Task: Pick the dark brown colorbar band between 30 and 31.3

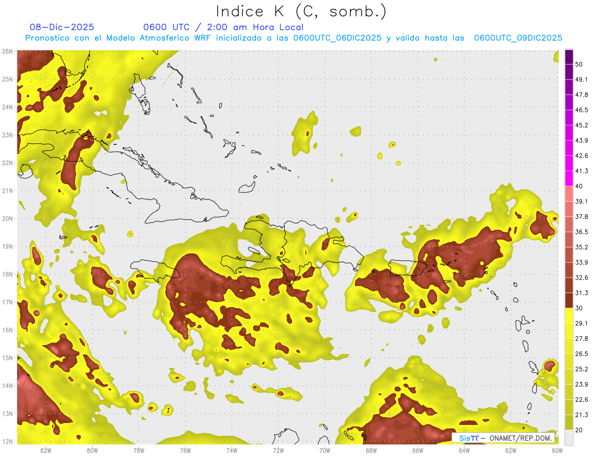Action: 569,300
